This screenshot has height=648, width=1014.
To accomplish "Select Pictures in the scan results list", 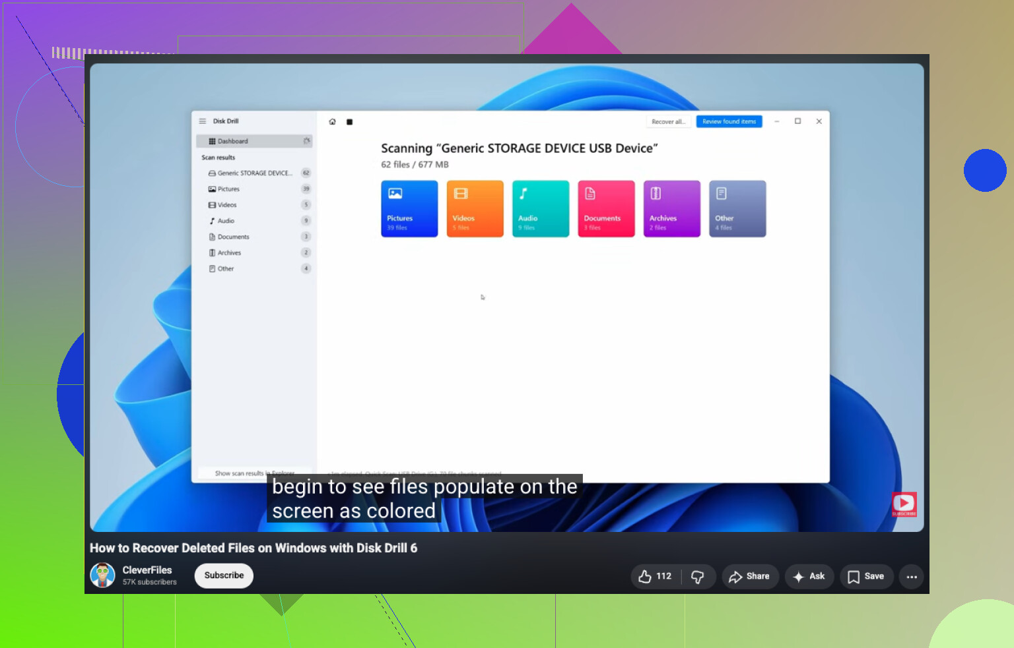I will 254,189.
